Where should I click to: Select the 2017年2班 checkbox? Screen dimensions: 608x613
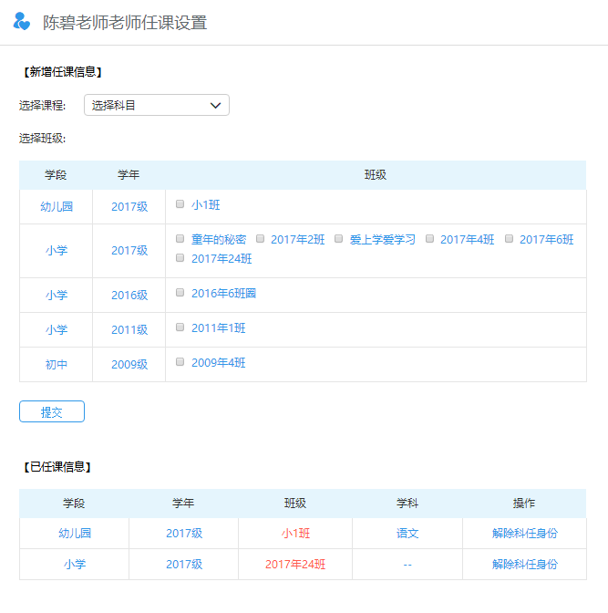click(x=260, y=239)
